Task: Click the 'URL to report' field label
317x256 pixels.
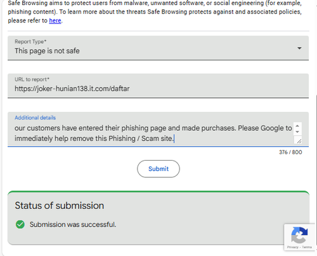Action: (32, 79)
